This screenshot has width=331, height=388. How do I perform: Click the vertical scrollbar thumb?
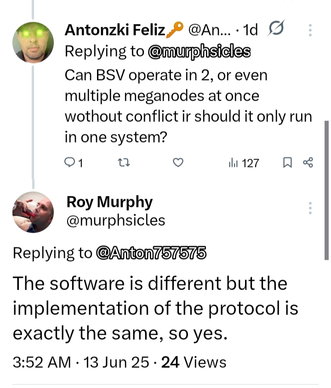pos(326,190)
